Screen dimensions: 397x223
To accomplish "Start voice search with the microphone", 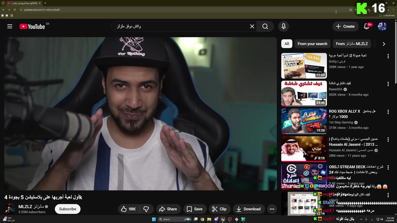I will (x=283, y=27).
